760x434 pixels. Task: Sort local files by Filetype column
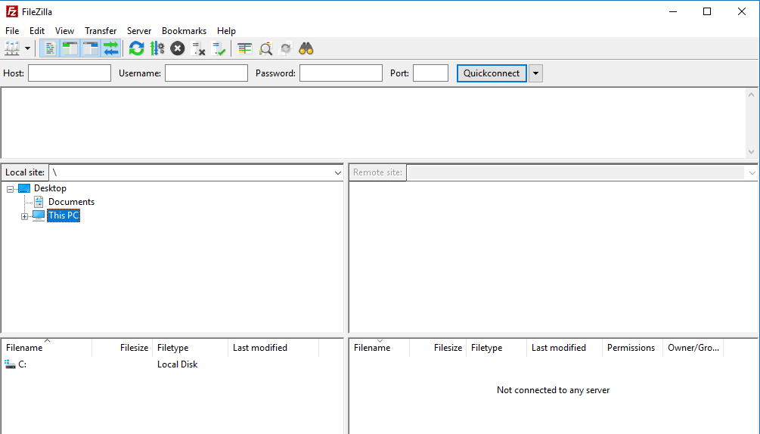pyautogui.click(x=191, y=348)
